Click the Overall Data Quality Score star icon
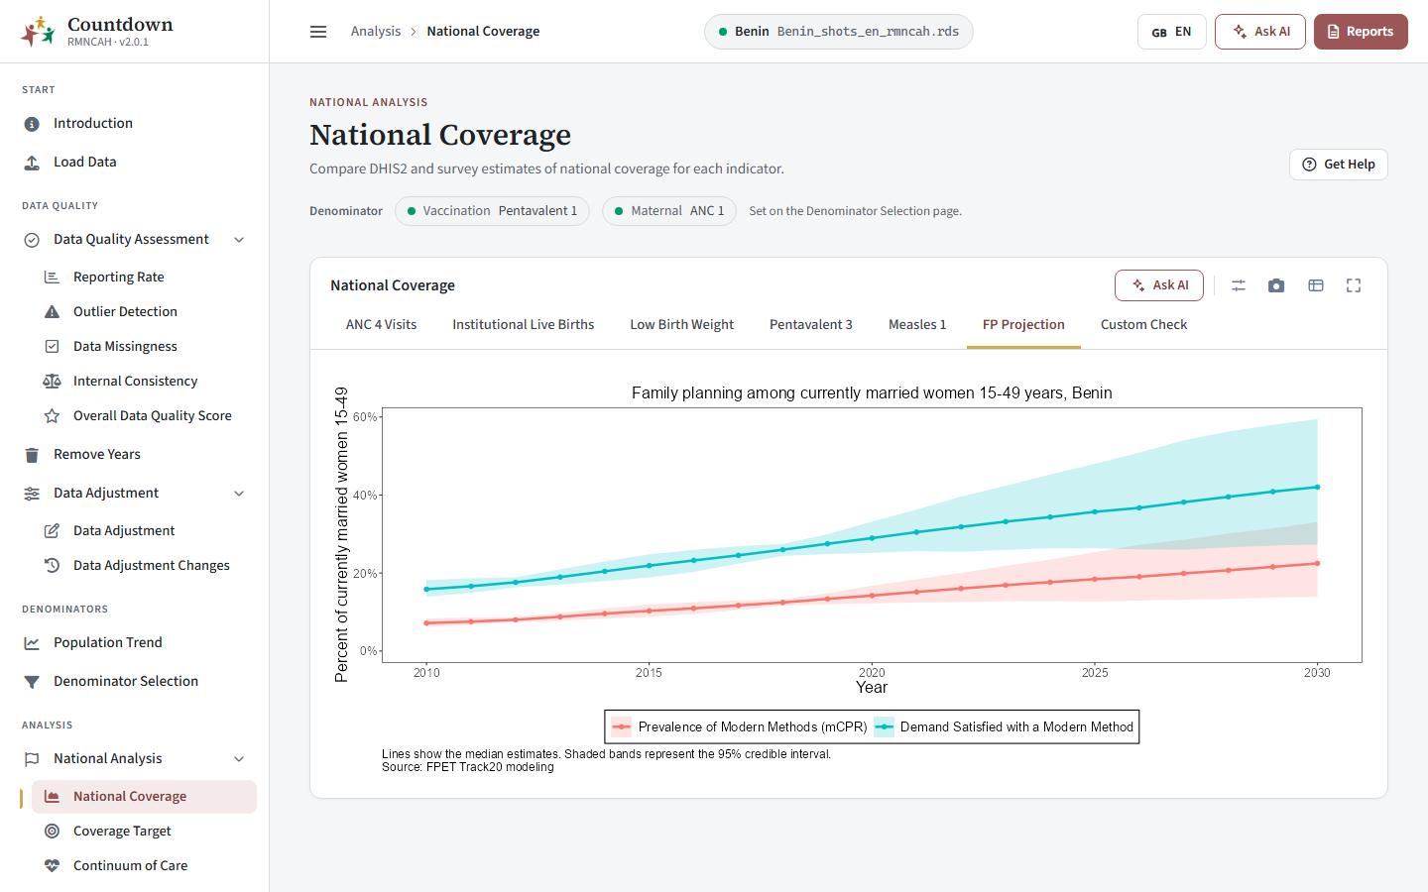Viewport: 1428px width, 892px height. point(52,416)
